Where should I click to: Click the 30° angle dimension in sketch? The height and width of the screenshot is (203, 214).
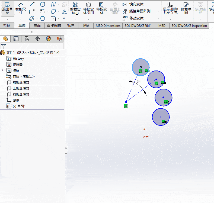[138, 81]
